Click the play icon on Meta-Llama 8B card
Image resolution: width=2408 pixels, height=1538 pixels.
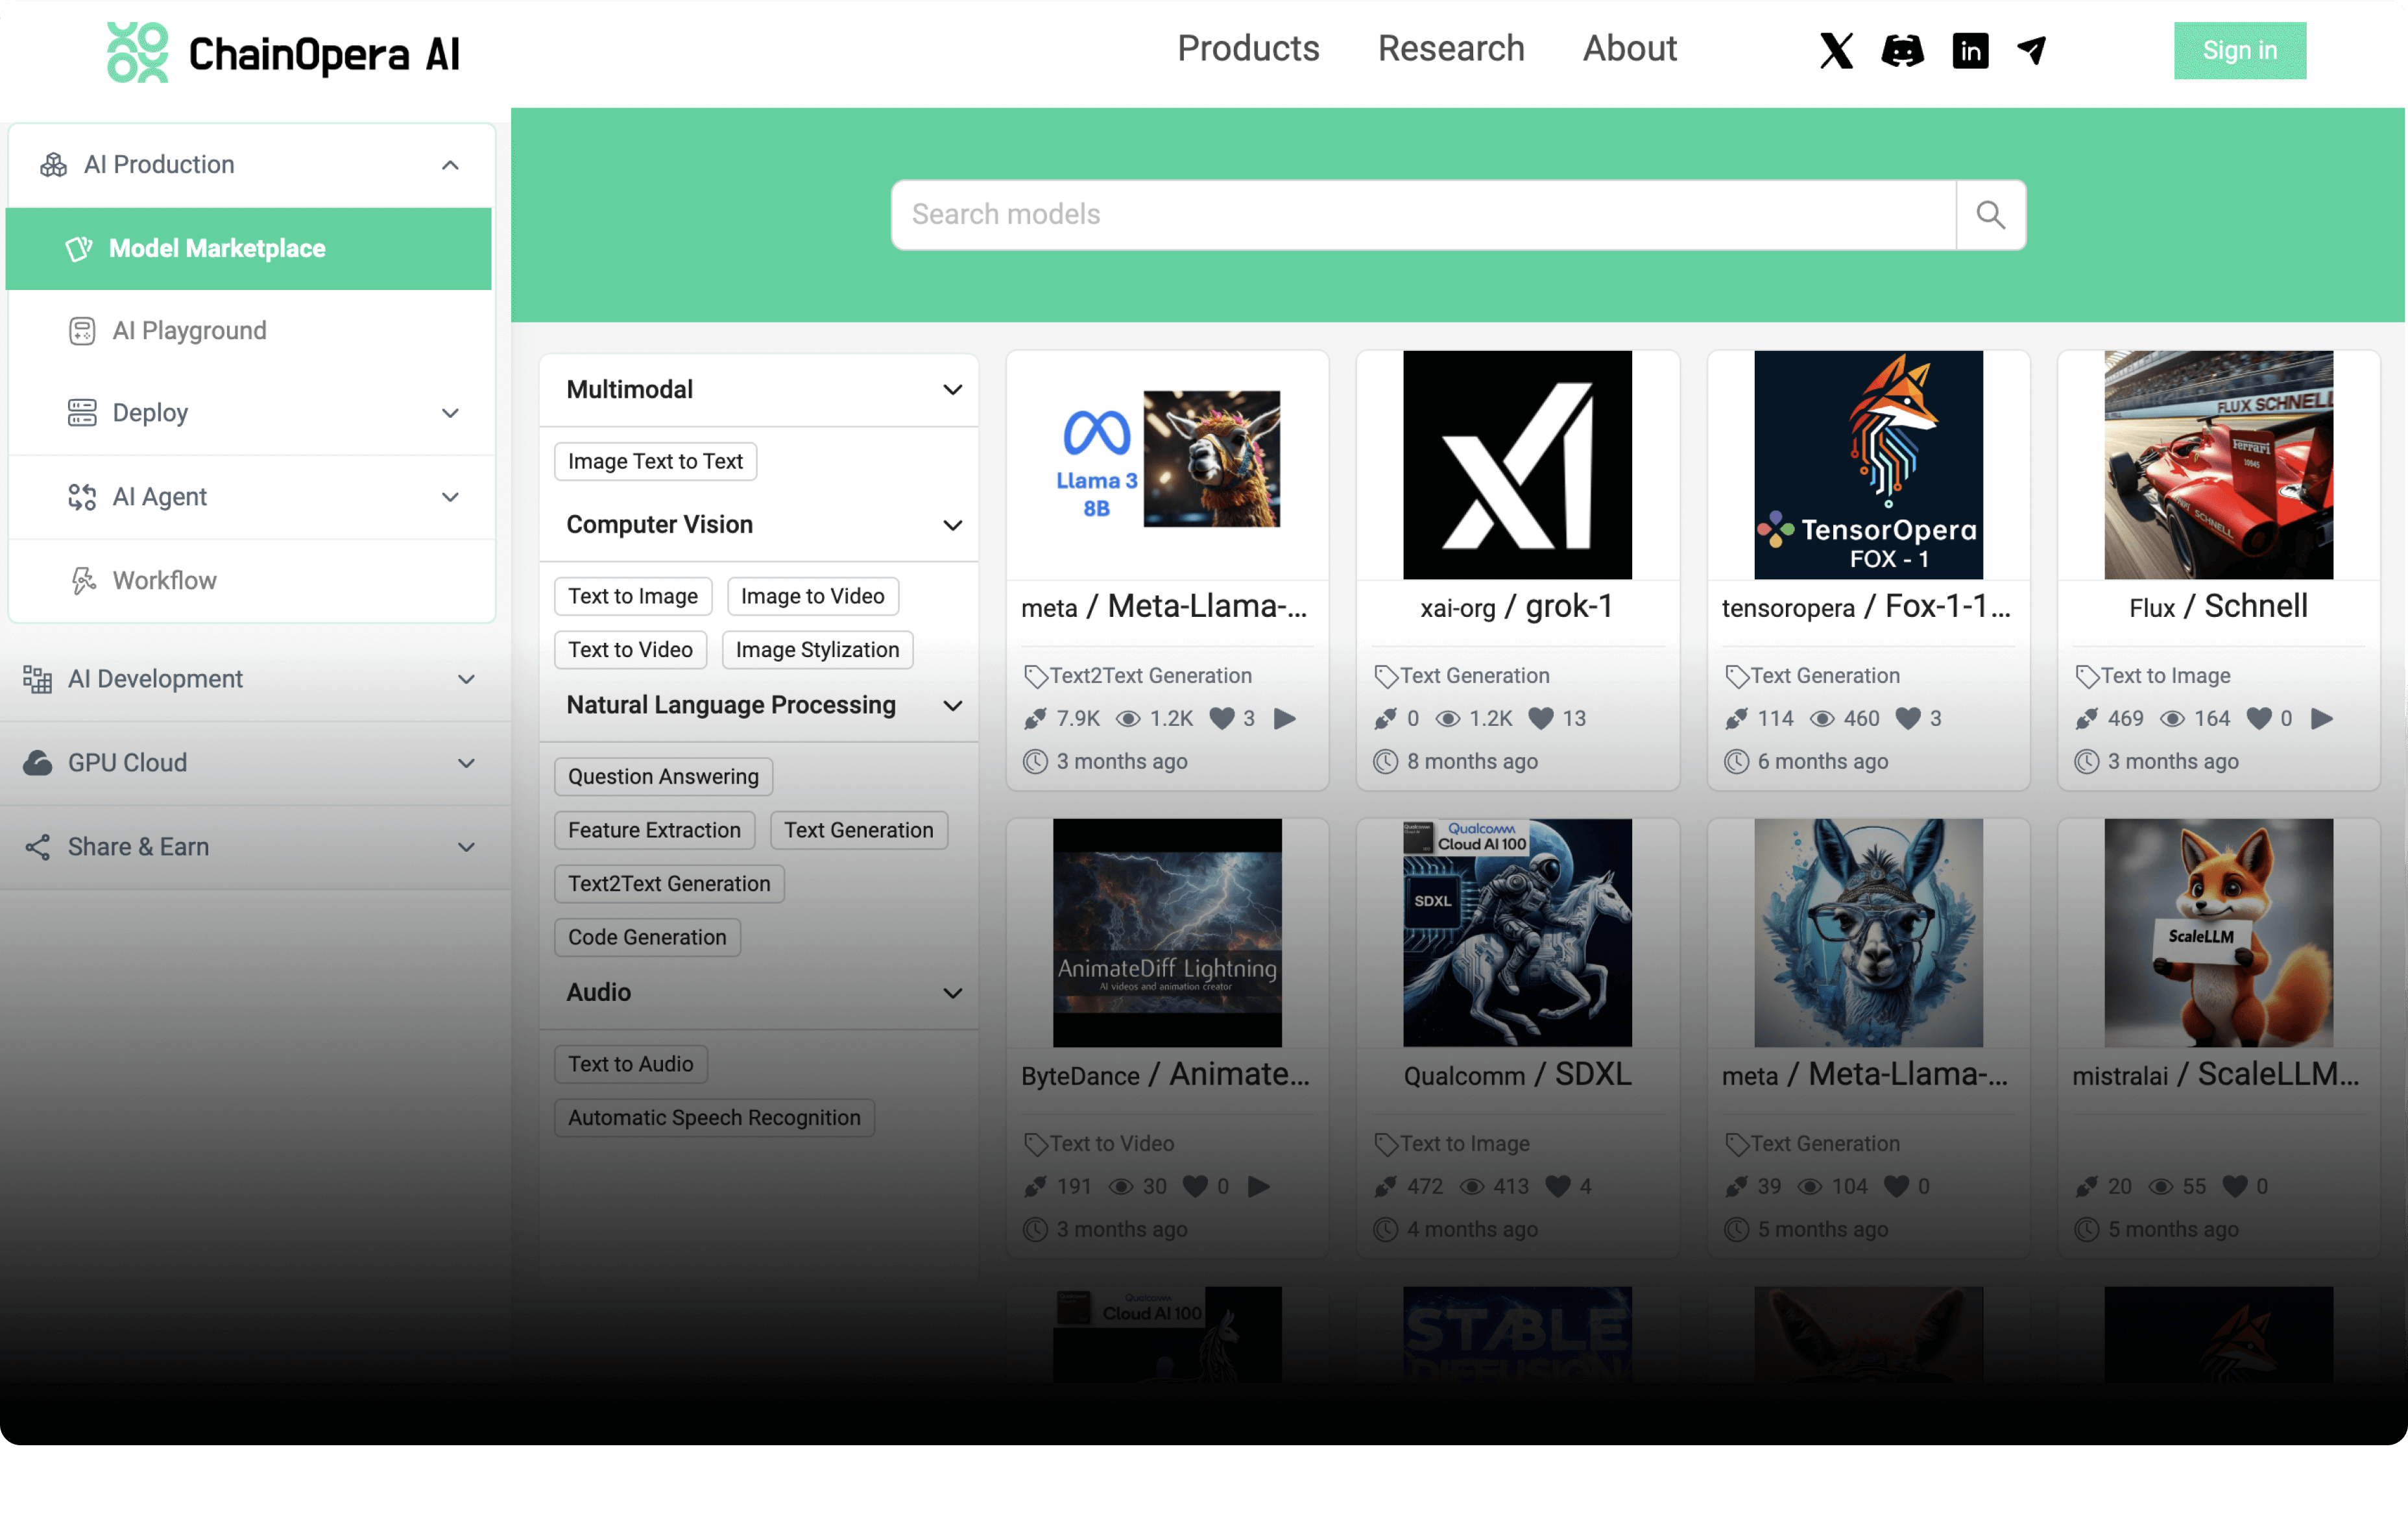click(x=1285, y=718)
